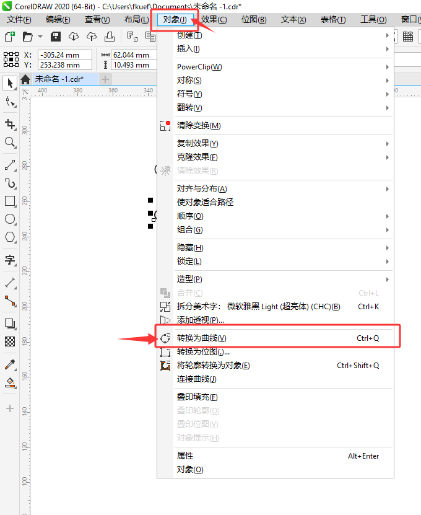This screenshot has height=515, width=421.
Task: Select the Drop Shadow tool
Action: point(10,324)
